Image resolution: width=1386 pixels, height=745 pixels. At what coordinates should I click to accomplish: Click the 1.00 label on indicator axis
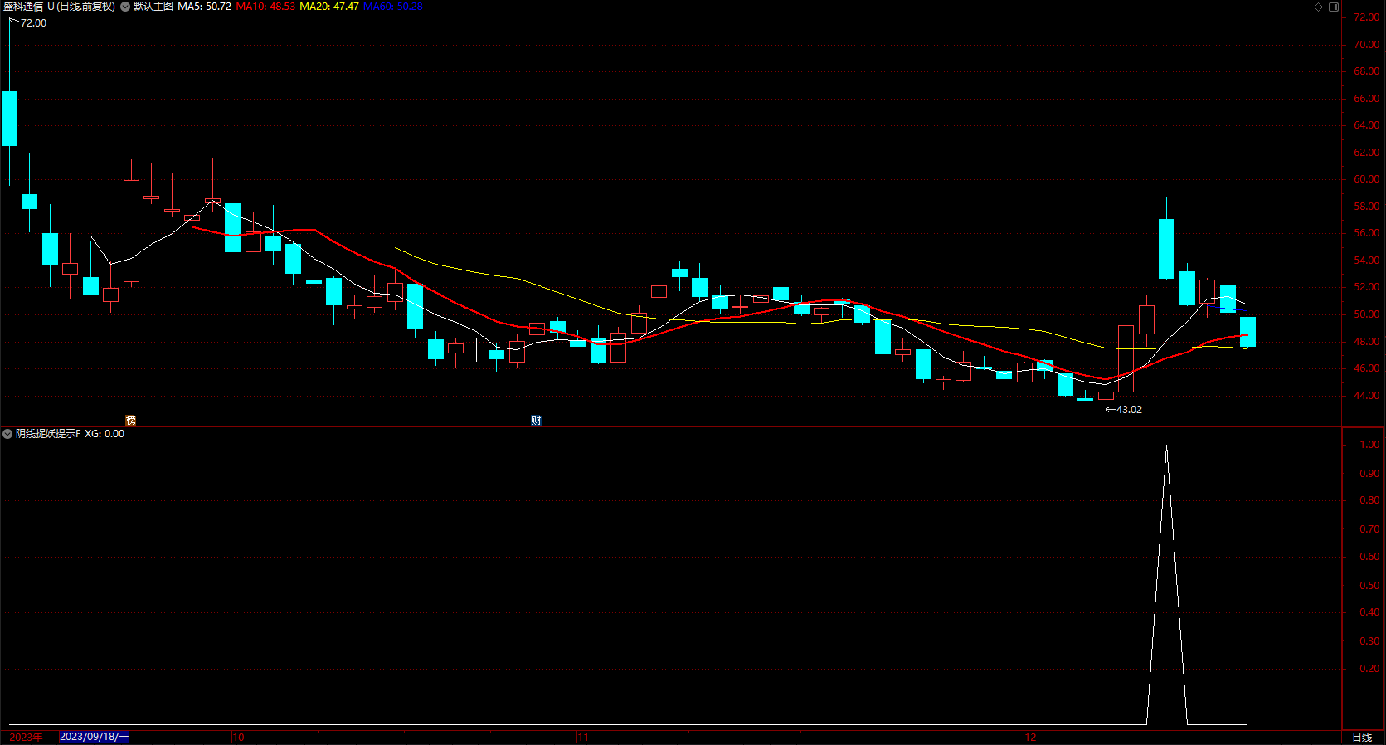[1369, 445]
